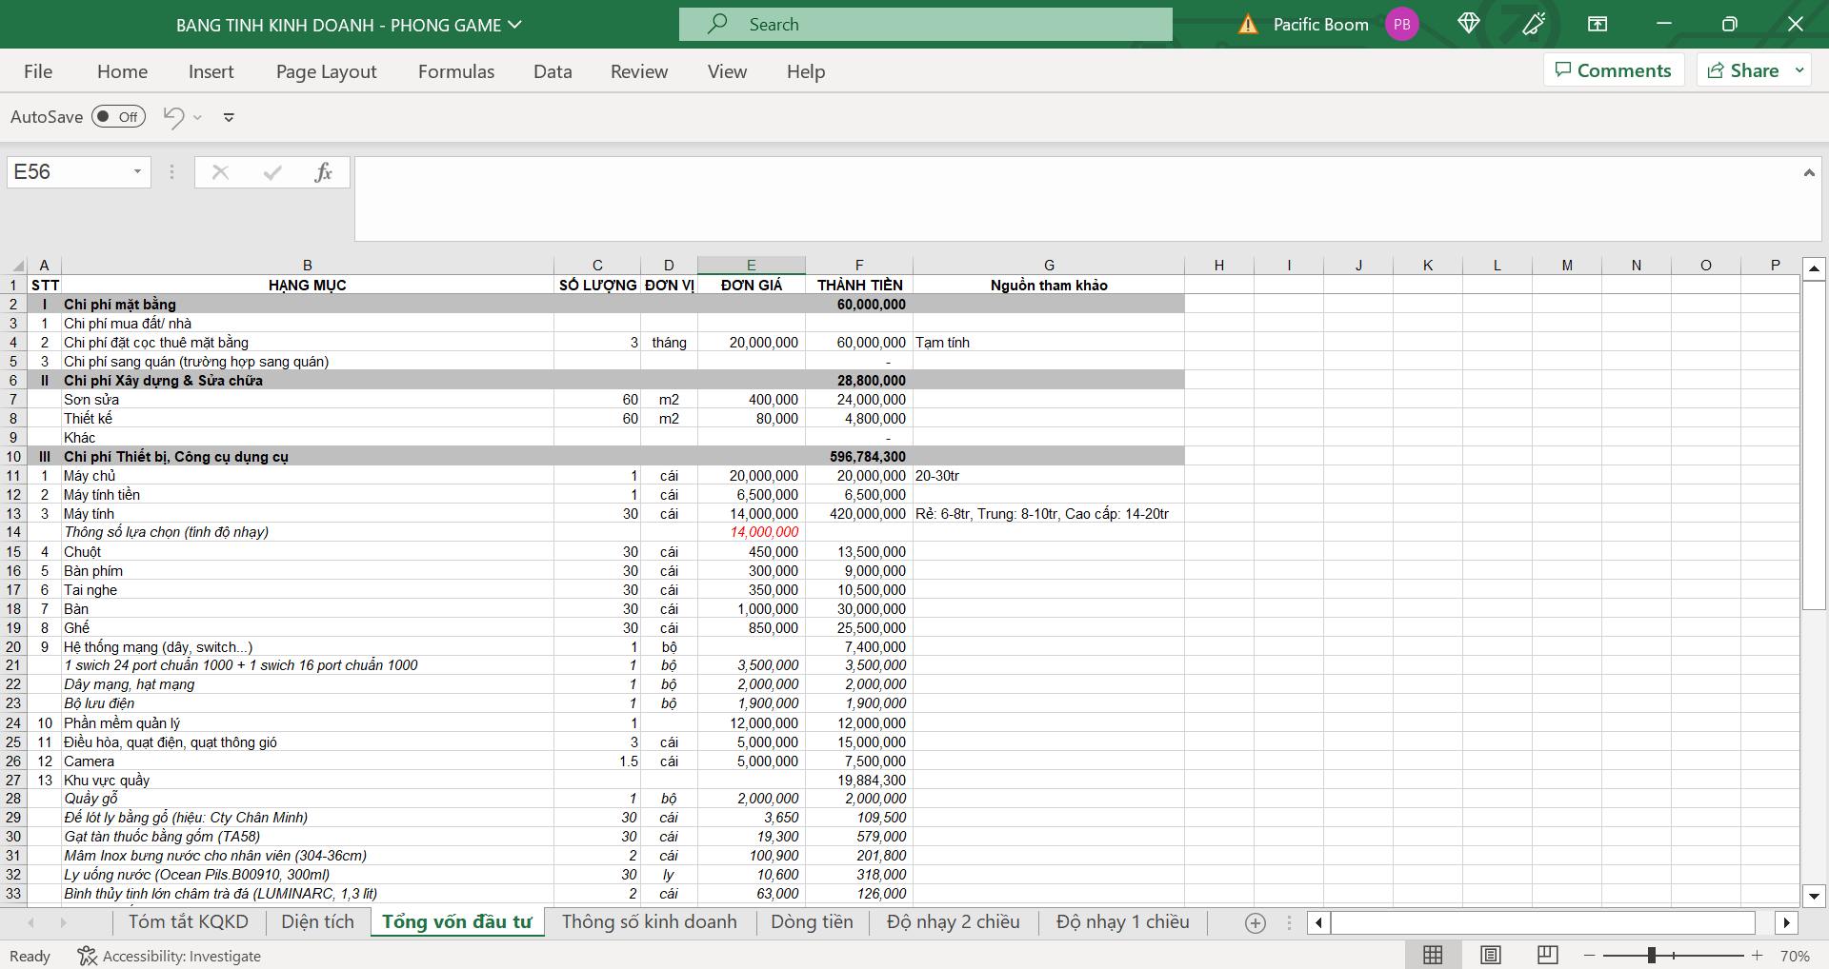Switch to Page Layout view icon
Viewport: 1829px width, 969px height.
tap(1491, 955)
